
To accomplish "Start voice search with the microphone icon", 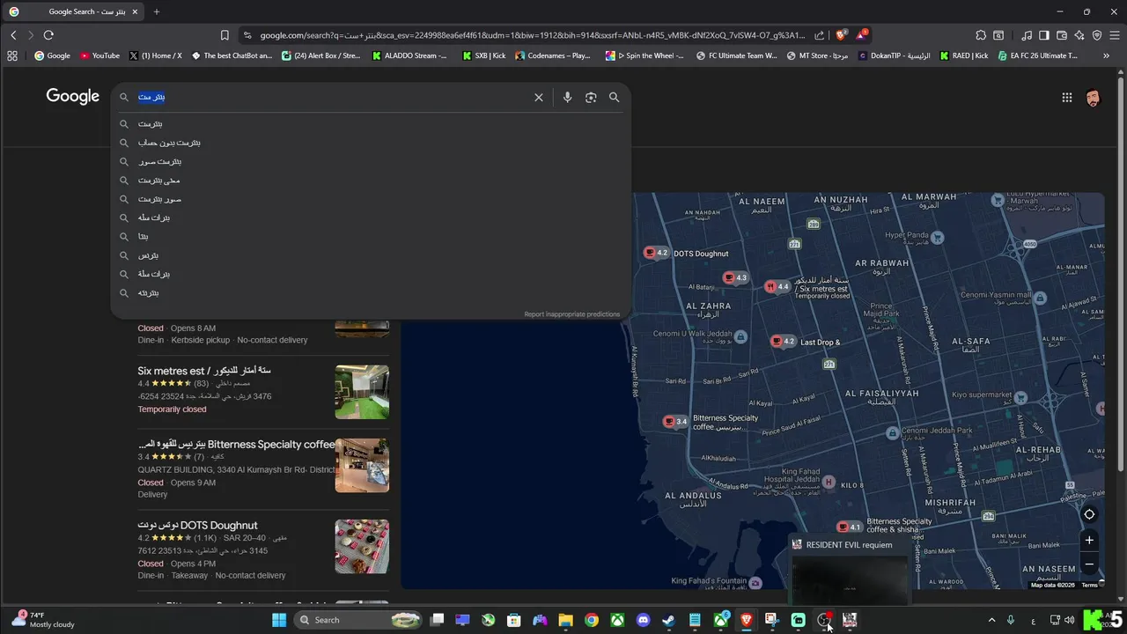I will point(567,98).
